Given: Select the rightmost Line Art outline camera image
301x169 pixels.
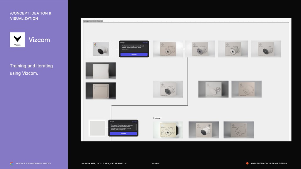Looking at the screenshot, I should pyautogui.click(x=238, y=130).
